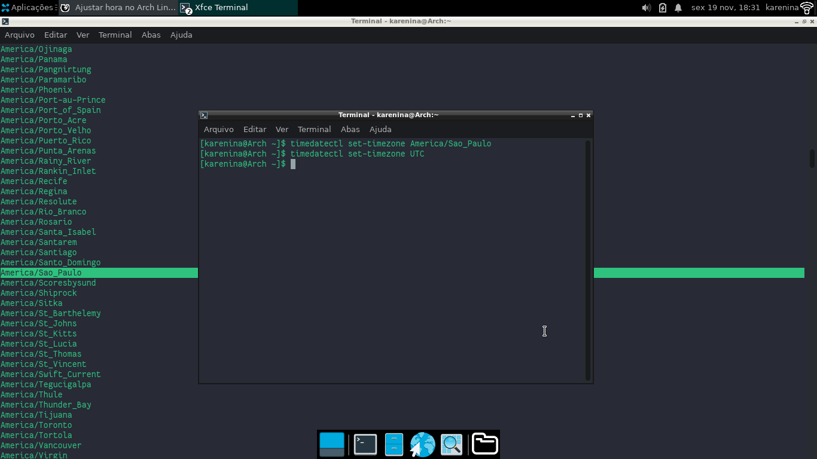Open the web browser globe icon

pos(423,445)
